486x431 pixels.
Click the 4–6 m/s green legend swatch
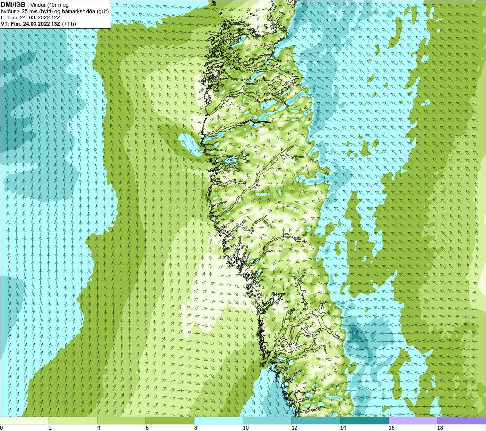coord(121,420)
